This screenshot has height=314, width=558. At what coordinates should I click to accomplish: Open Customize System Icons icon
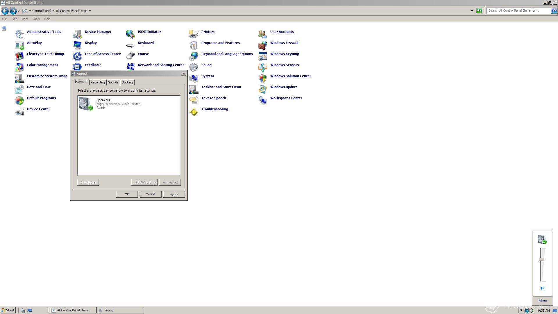pyautogui.click(x=19, y=78)
